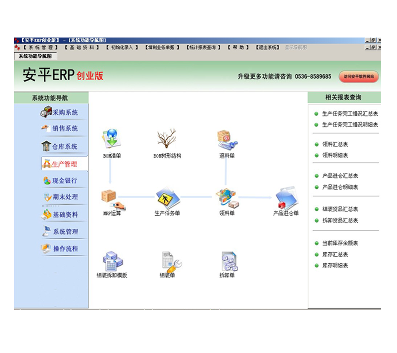Open the 拆卸货品汇总表 report

340,221
